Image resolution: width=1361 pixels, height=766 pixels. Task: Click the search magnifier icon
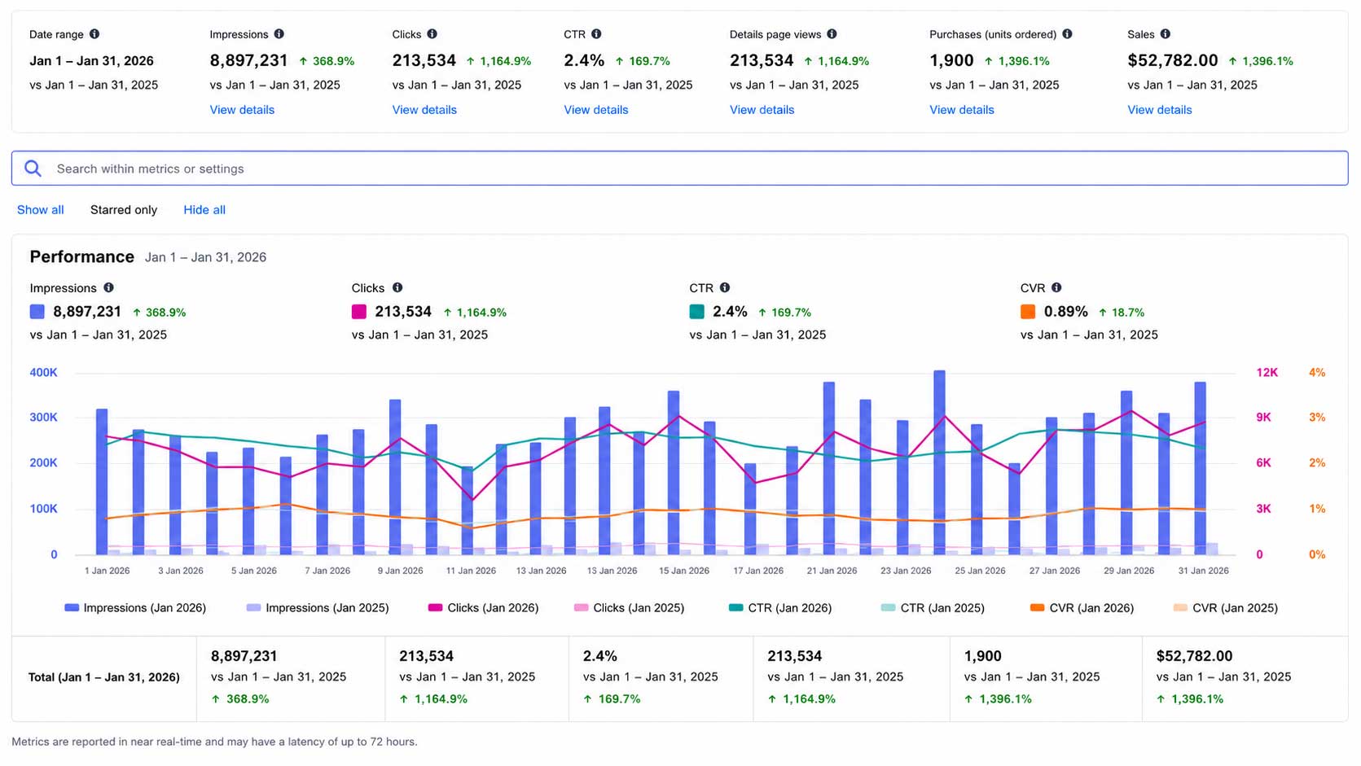pyautogui.click(x=33, y=169)
